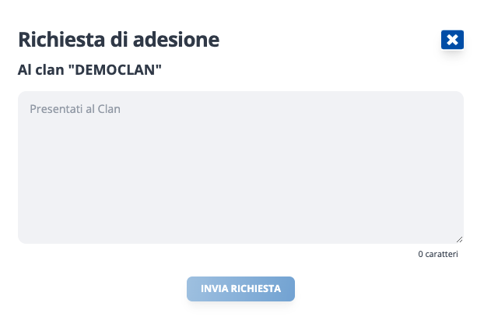The height and width of the screenshot is (317, 484).
Task: Click the white X icon
Action: (452, 40)
